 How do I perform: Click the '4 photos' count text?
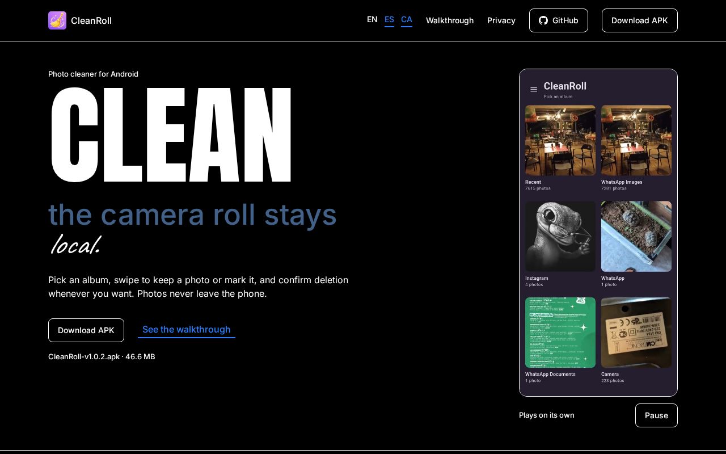(534, 284)
